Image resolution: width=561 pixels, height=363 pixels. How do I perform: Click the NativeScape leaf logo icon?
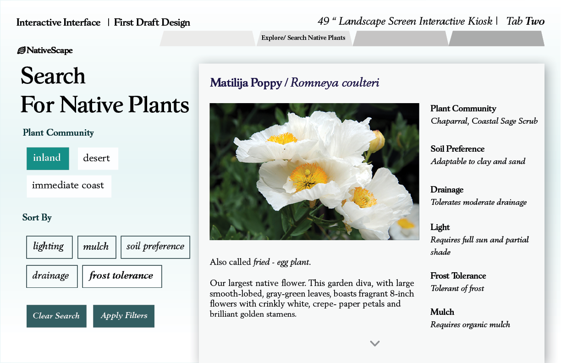click(x=21, y=50)
